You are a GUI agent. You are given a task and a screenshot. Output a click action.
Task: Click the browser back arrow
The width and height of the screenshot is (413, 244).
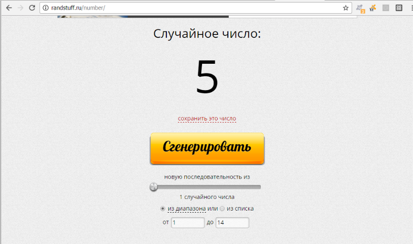[9, 8]
